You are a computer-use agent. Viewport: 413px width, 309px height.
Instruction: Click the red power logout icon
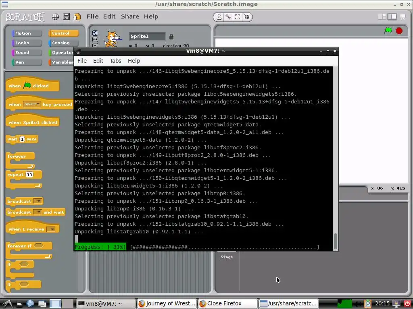click(x=407, y=304)
